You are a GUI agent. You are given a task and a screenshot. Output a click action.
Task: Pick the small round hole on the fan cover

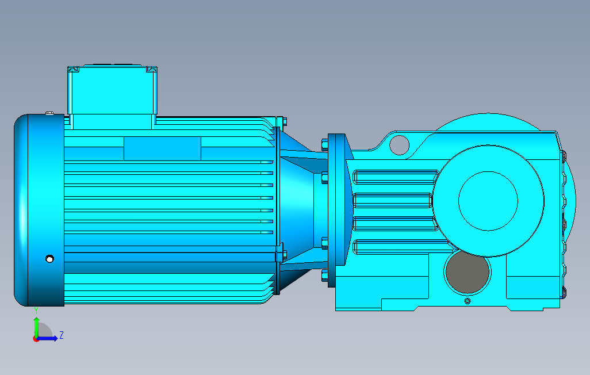click(49, 259)
